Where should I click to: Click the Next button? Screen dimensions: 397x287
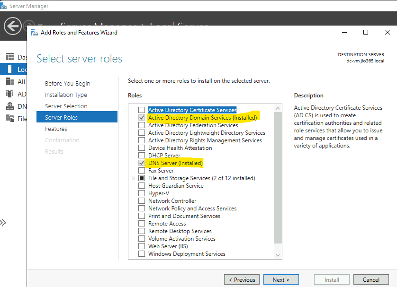[x=281, y=279]
